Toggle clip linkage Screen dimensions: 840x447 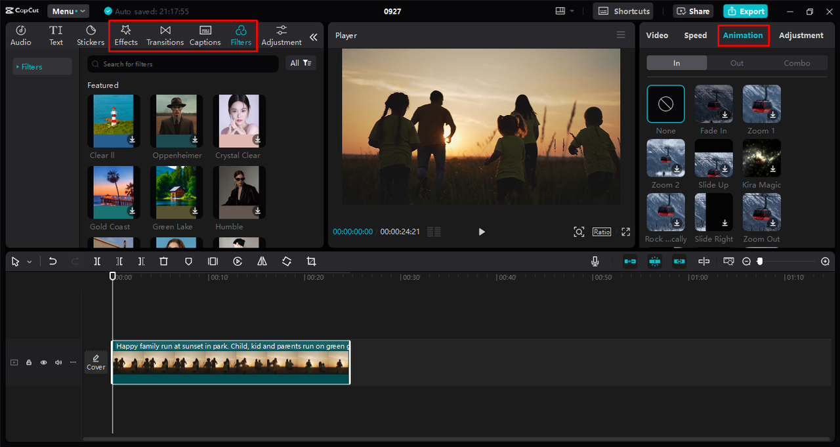click(x=679, y=261)
